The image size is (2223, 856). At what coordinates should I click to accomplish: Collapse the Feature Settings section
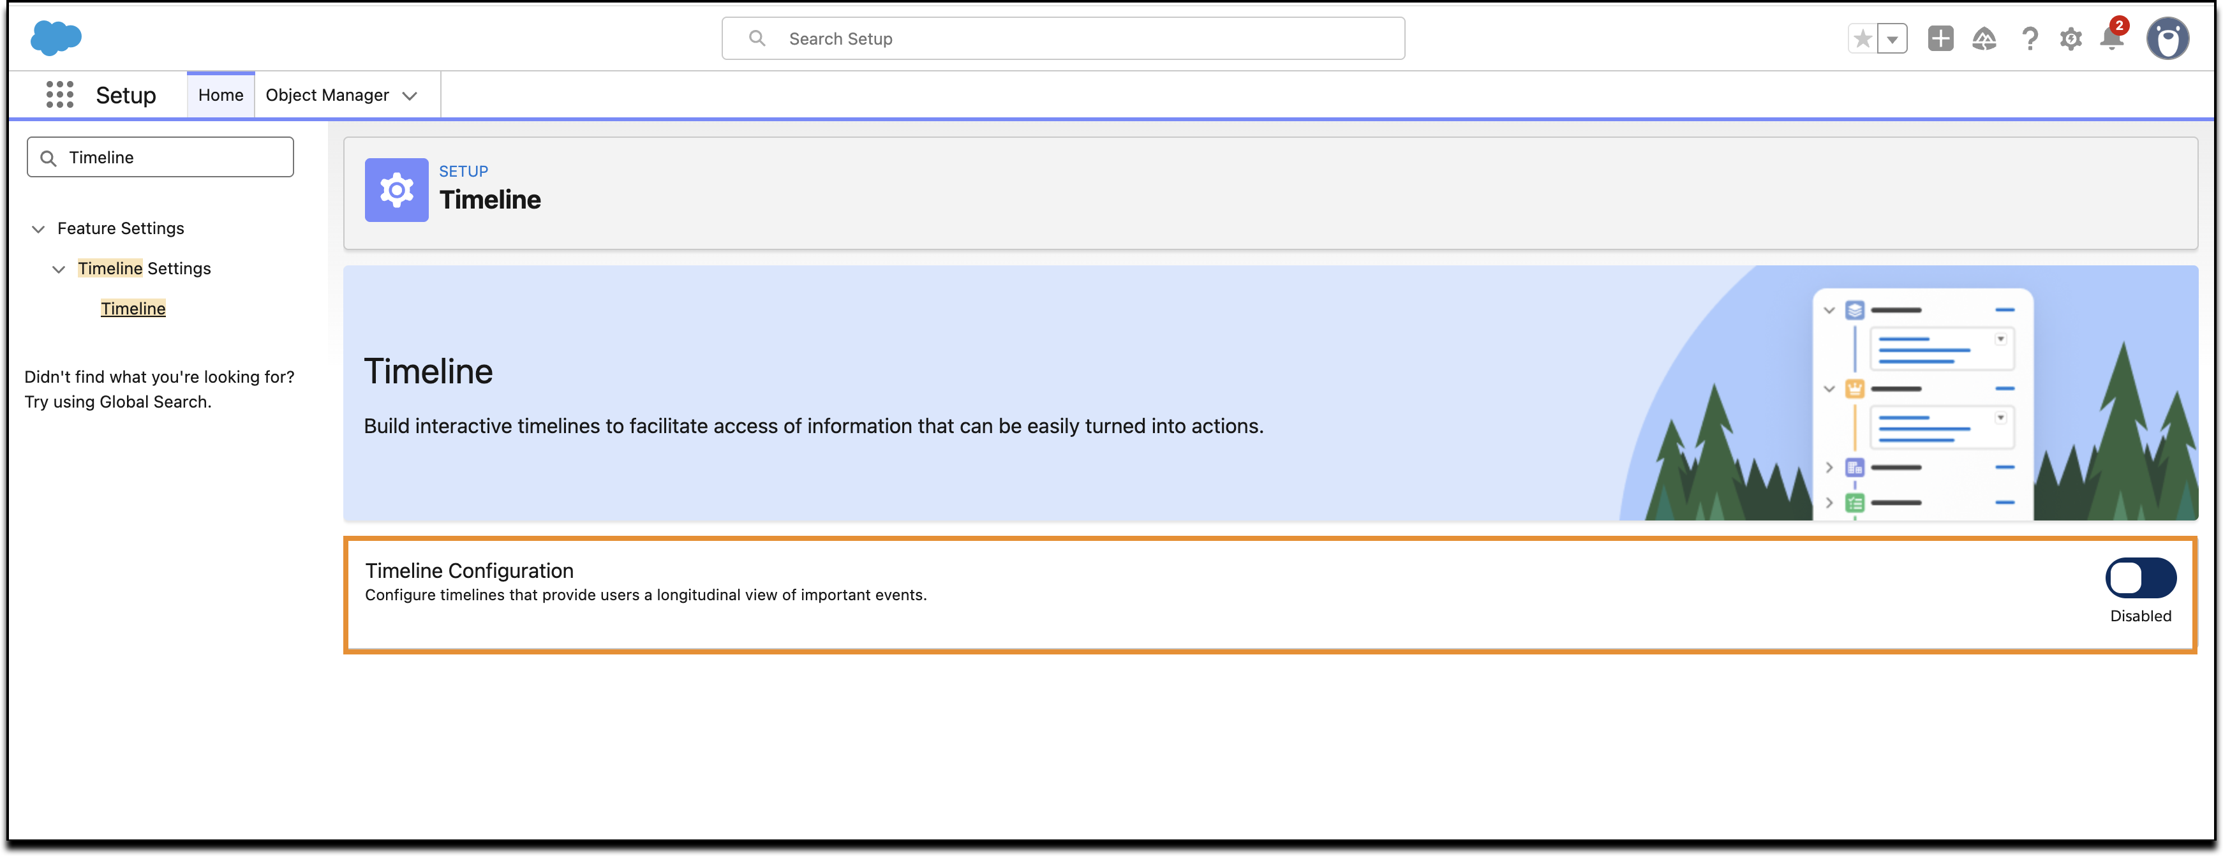(x=38, y=228)
